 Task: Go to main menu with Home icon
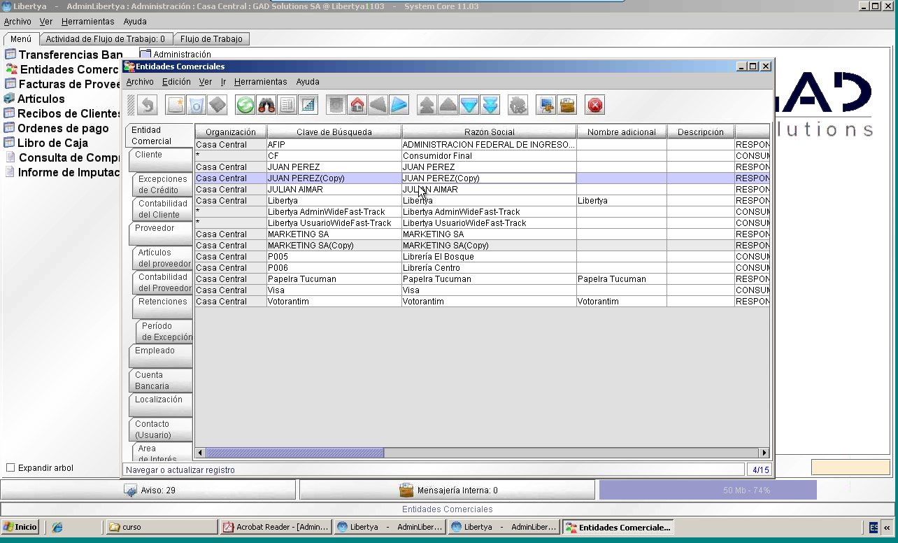coord(357,105)
